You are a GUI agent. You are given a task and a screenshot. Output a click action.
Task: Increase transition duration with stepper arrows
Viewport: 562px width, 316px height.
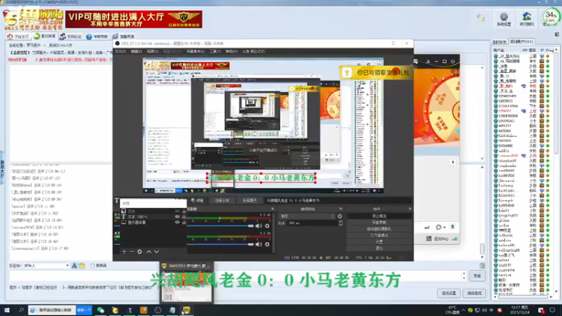[341, 222]
